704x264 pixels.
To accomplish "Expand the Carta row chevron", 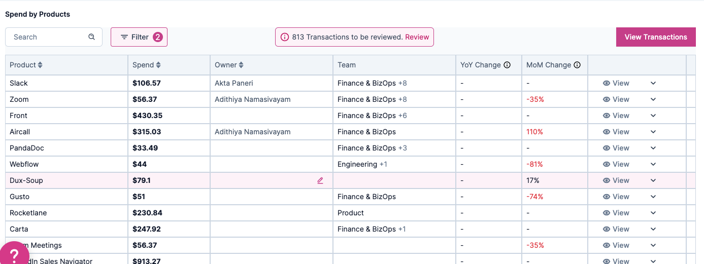I will tap(653, 229).
